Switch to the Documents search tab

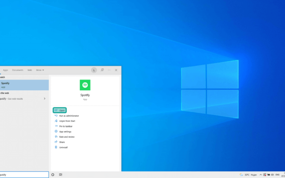click(x=17, y=70)
